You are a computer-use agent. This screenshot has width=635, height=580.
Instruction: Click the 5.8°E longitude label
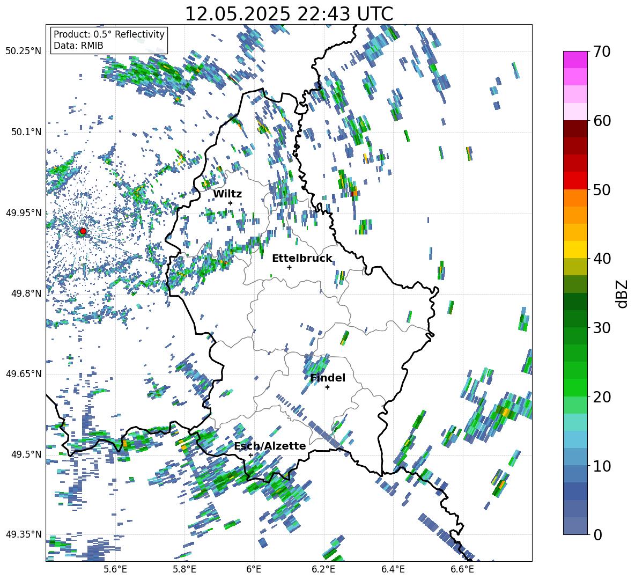[x=184, y=569]
